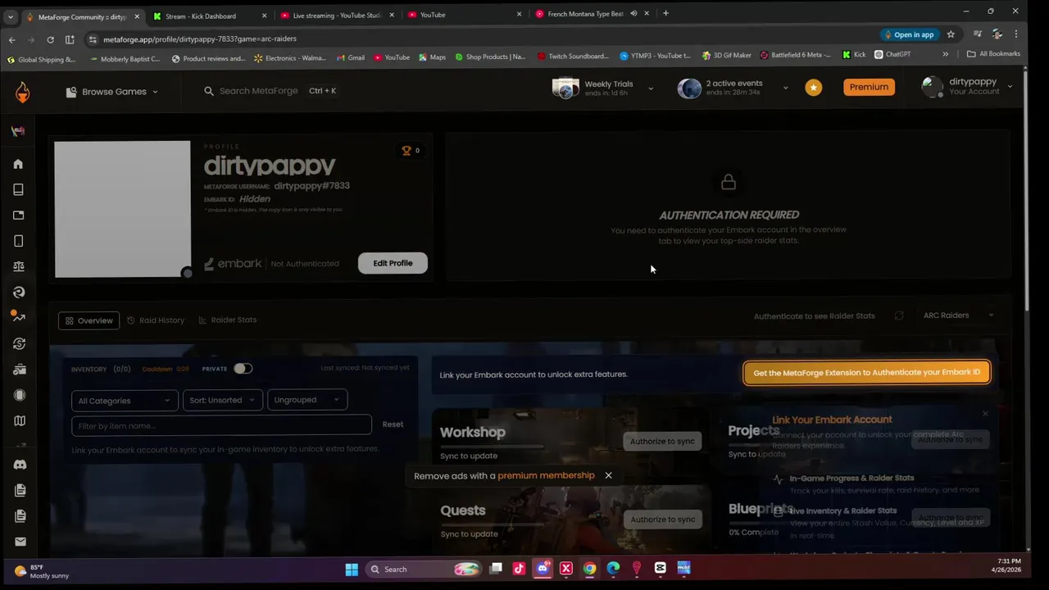This screenshot has height=590, width=1049.
Task: Open the scales icon in sidebar
Action: coord(18,266)
